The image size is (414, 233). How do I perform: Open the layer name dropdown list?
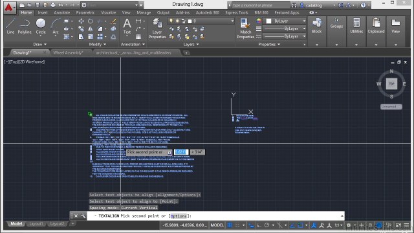tap(232, 21)
